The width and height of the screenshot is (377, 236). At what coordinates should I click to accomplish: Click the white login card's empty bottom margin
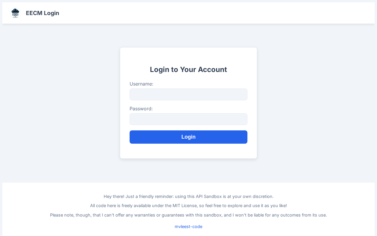point(188,152)
